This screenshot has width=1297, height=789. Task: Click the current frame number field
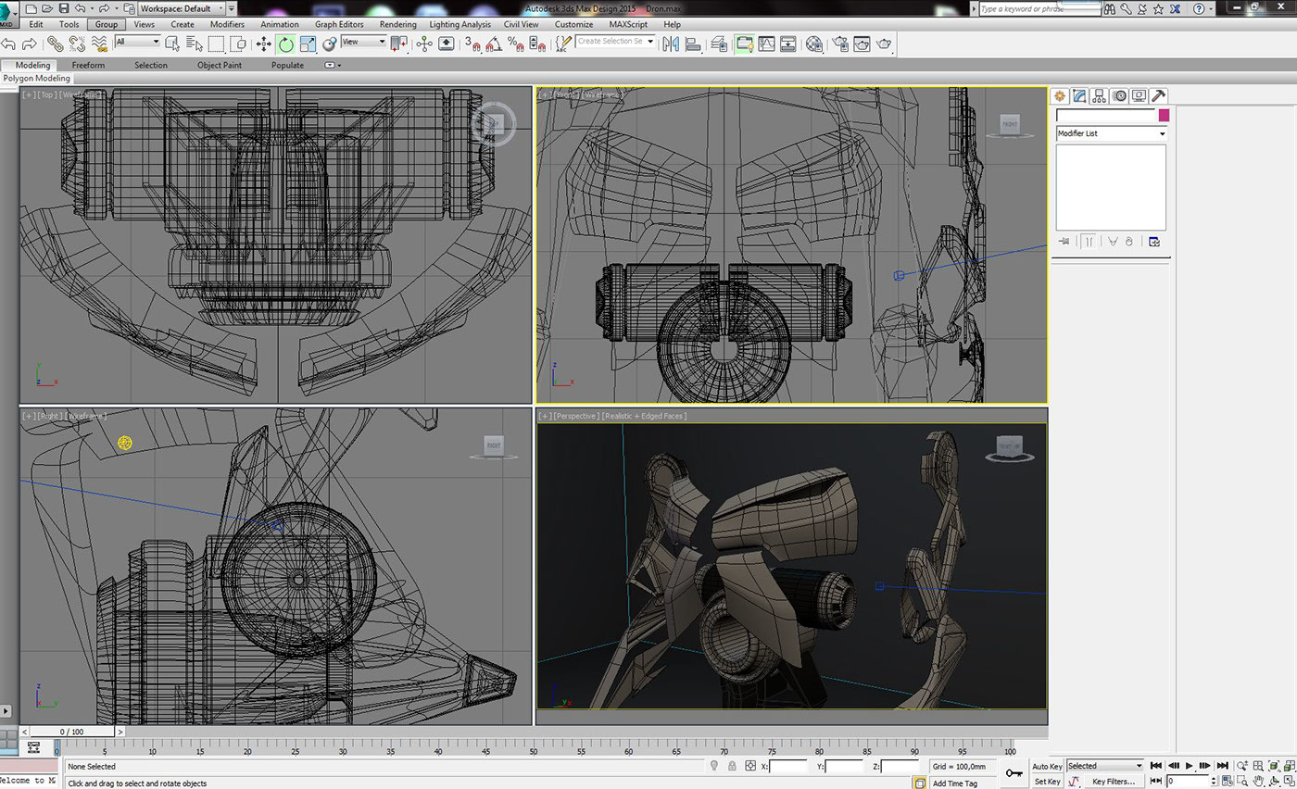1189,781
